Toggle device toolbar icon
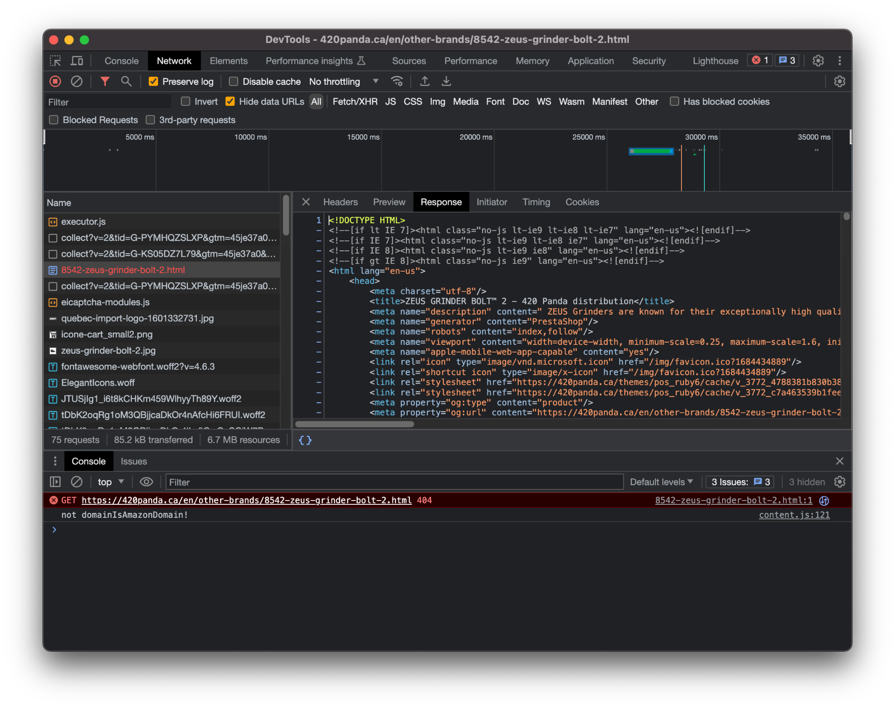The image size is (895, 708). tap(76, 61)
